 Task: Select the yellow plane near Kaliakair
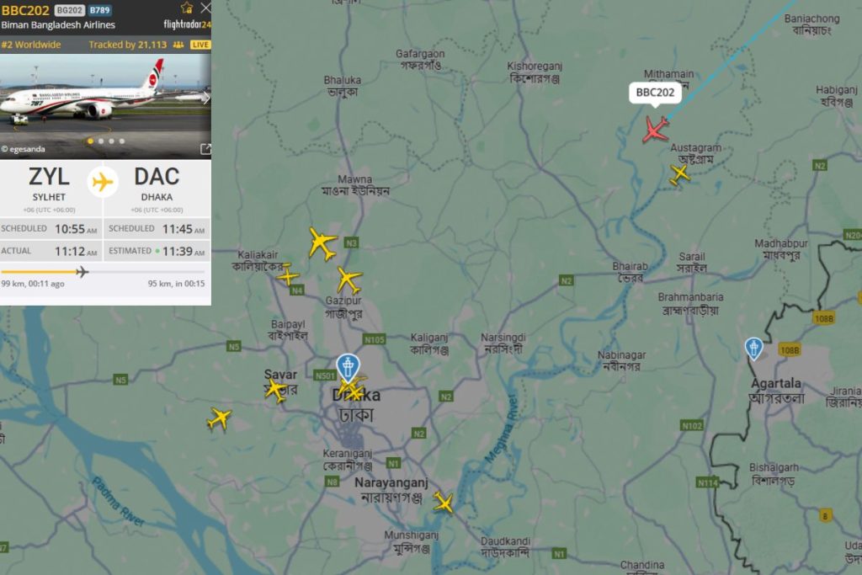click(288, 274)
